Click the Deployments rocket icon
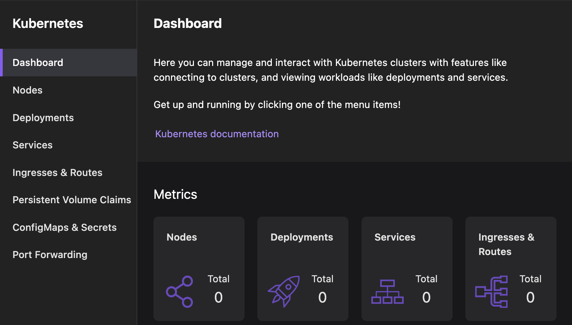The width and height of the screenshot is (572, 325). (x=284, y=291)
